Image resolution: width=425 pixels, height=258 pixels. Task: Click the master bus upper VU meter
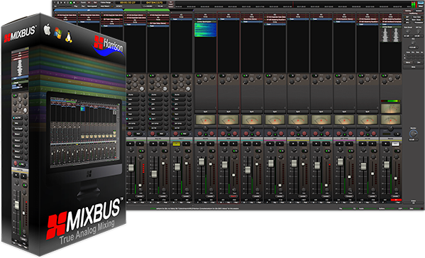tap(390, 108)
